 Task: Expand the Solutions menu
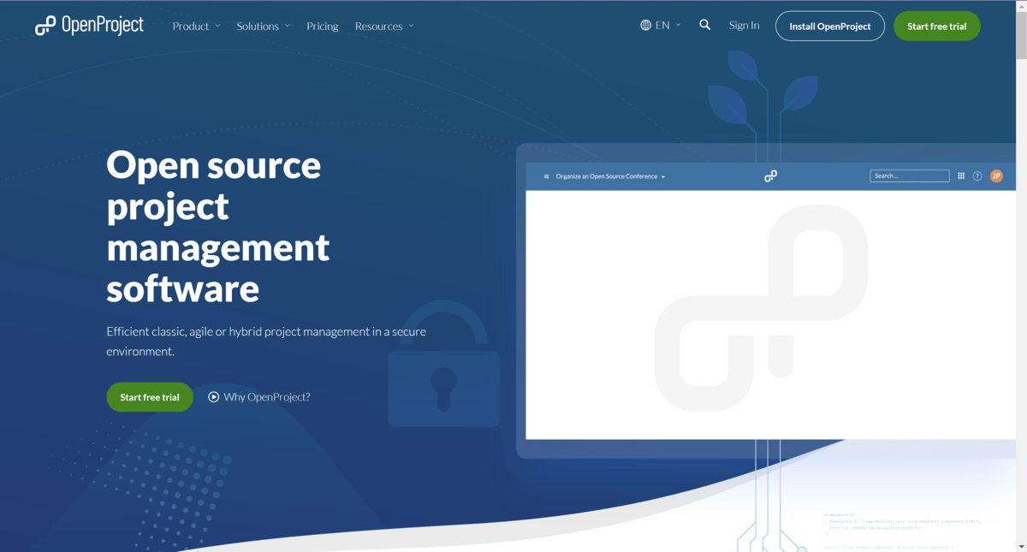click(263, 26)
